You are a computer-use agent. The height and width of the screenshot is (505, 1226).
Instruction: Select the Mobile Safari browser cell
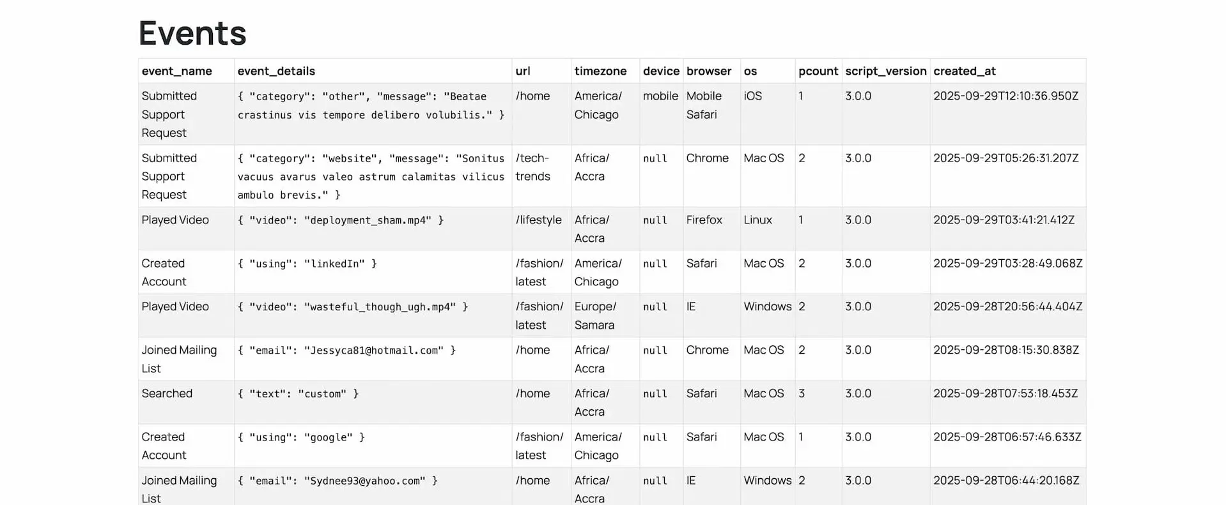coord(704,105)
